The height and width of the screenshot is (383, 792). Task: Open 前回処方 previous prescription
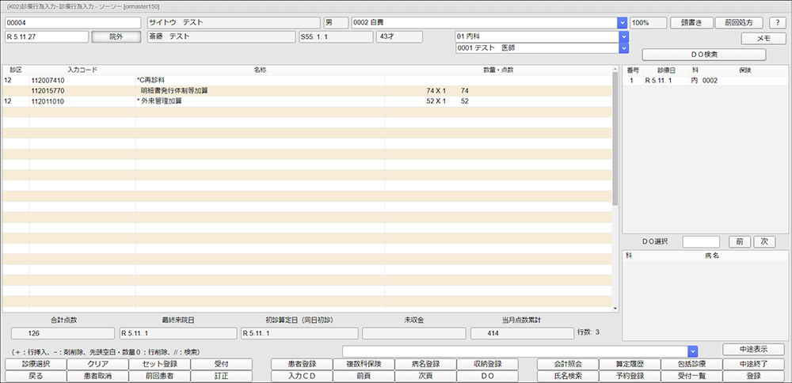(x=739, y=23)
